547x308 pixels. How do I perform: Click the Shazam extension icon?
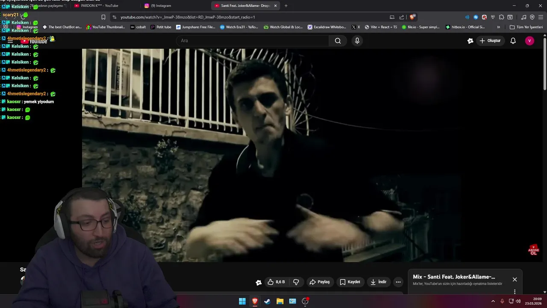[x=476, y=17]
